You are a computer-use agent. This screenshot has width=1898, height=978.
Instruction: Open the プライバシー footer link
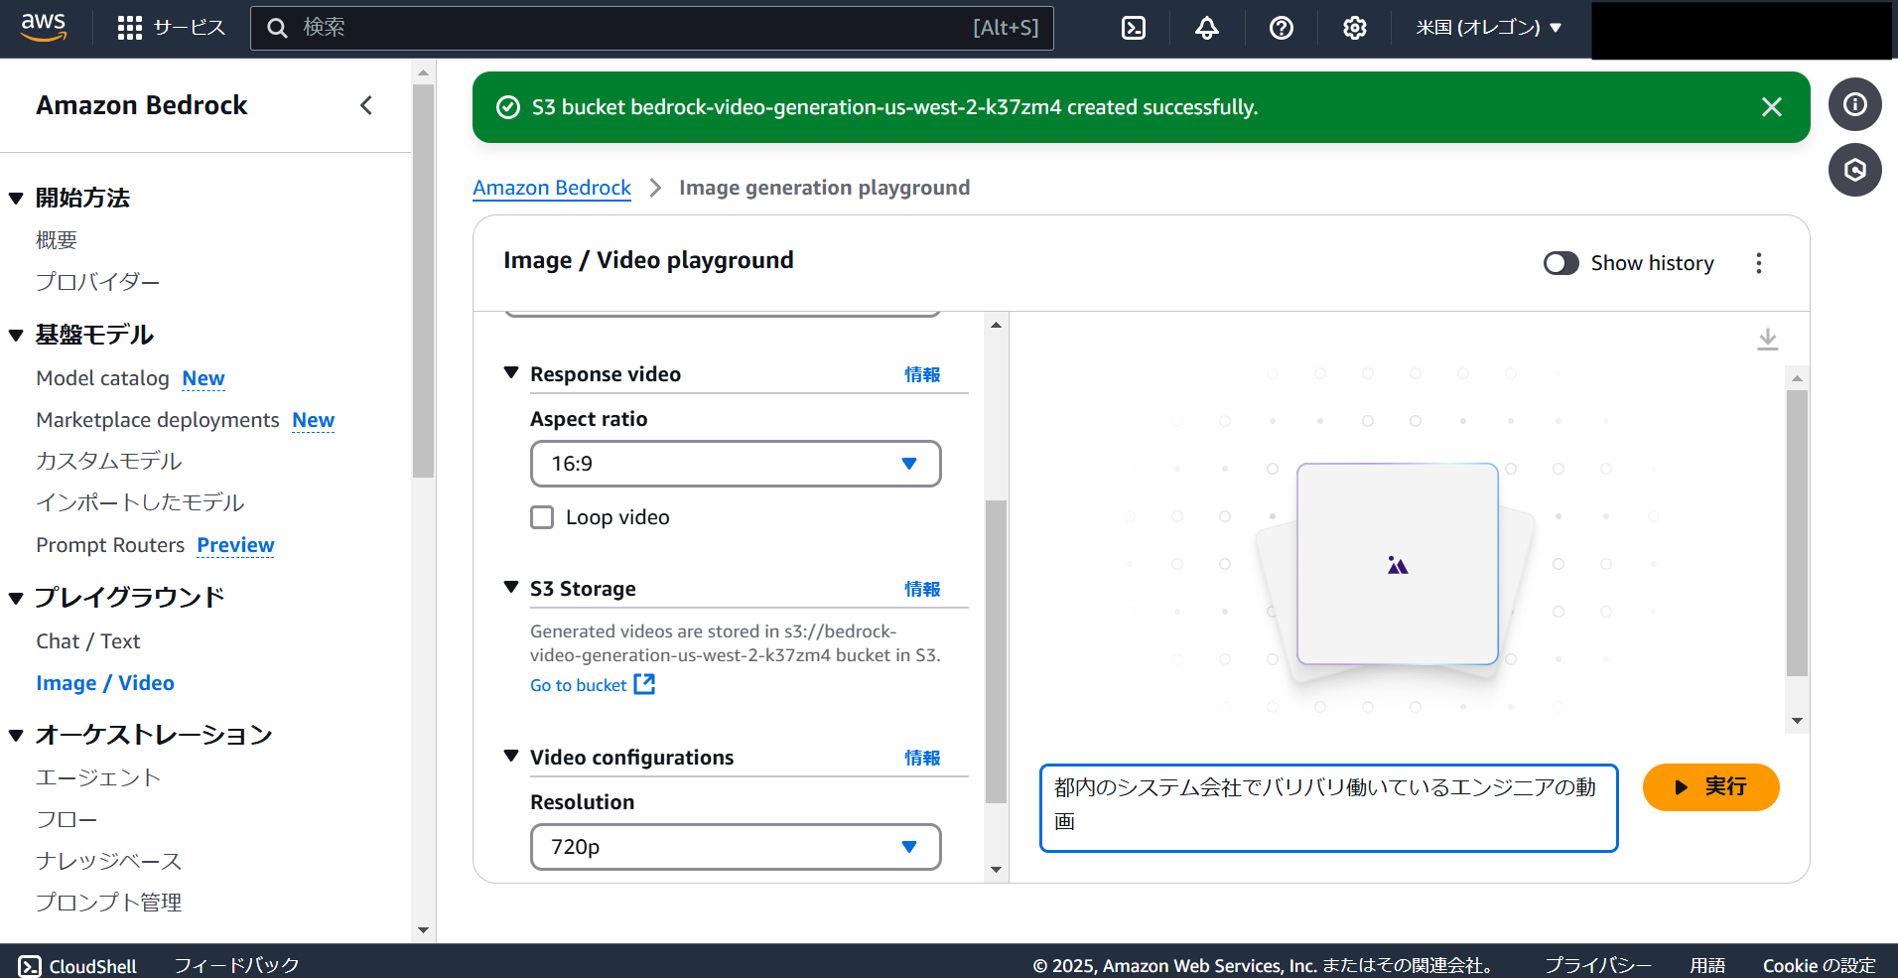coord(1598,966)
